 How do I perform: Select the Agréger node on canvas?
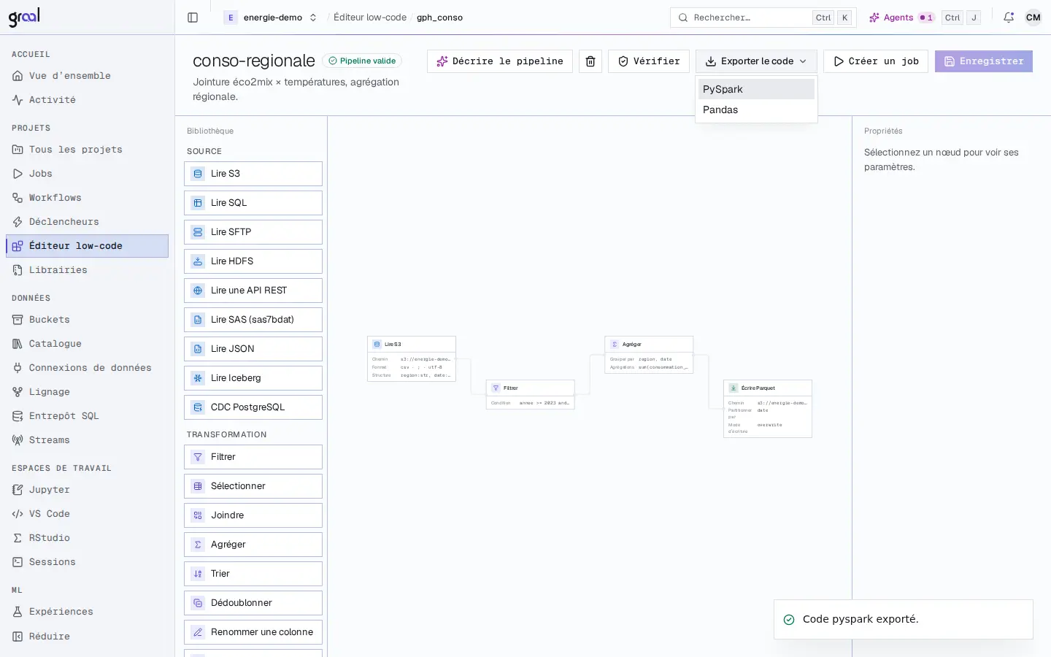pyautogui.click(x=649, y=355)
